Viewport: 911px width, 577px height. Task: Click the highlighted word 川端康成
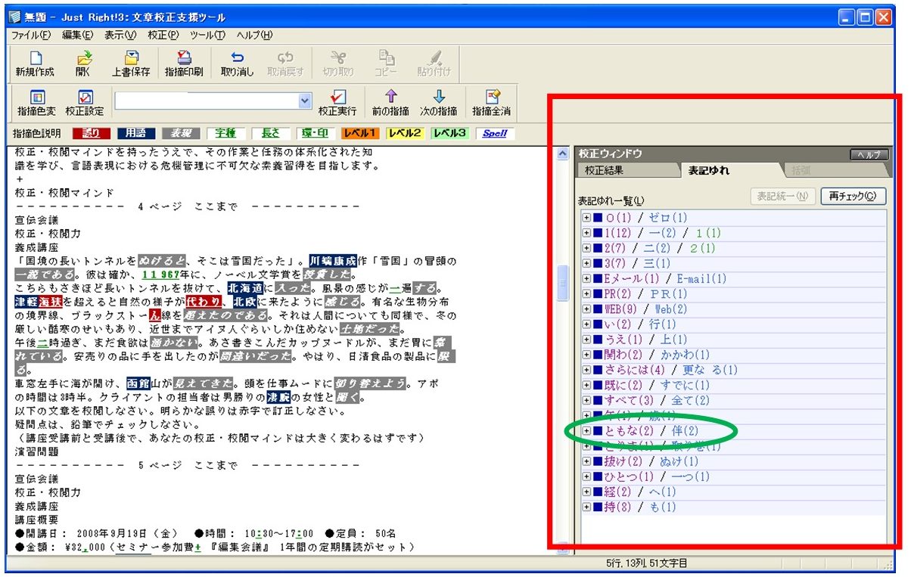tap(333, 261)
